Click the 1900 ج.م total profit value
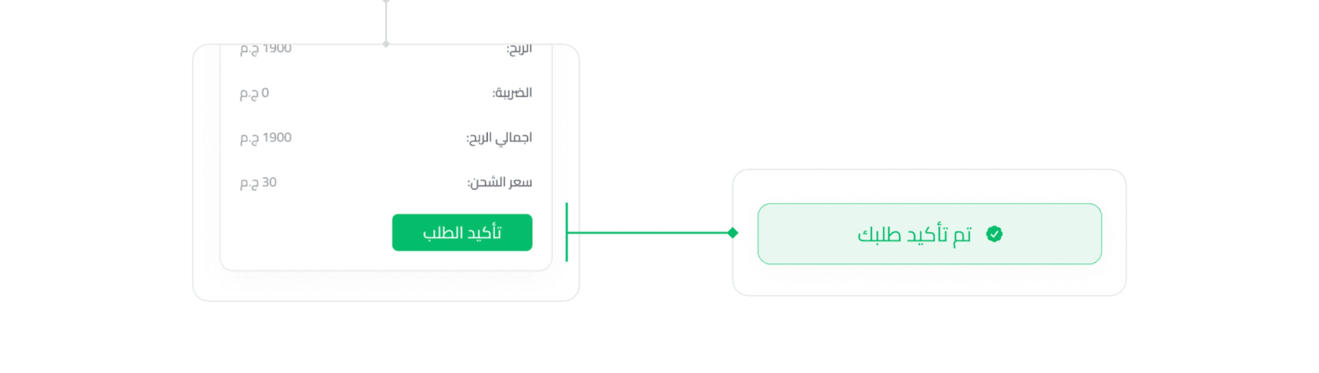This screenshot has height=373, width=1319. 266,138
